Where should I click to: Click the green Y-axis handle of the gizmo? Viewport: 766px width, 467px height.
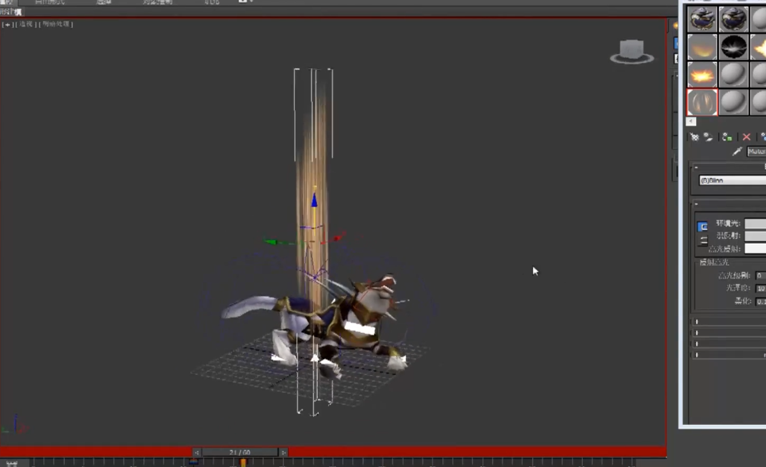point(271,243)
